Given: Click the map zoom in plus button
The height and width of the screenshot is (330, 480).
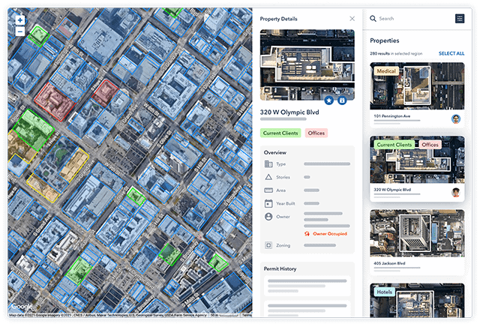Looking at the screenshot, I should [19, 20].
